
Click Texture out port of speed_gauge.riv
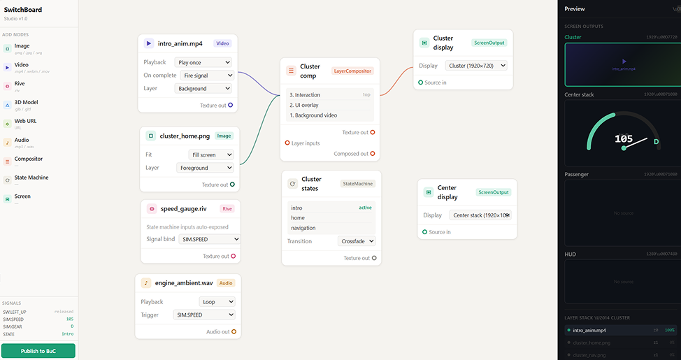[234, 257]
